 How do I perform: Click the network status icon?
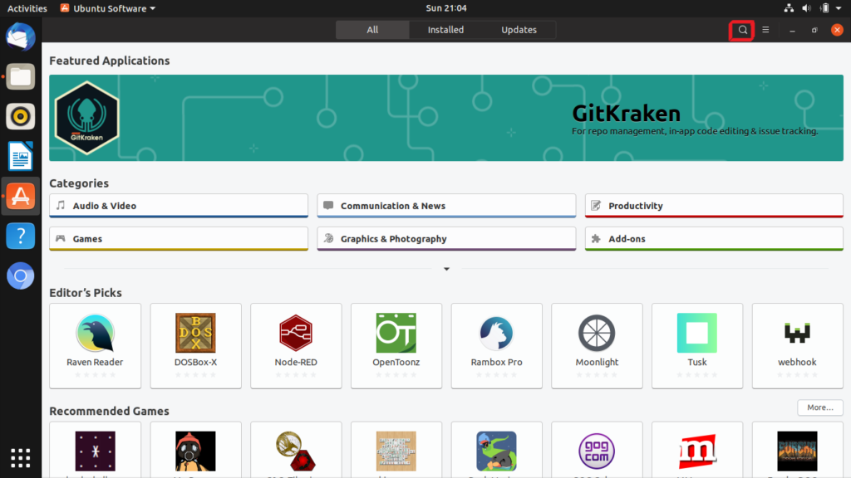tap(789, 8)
